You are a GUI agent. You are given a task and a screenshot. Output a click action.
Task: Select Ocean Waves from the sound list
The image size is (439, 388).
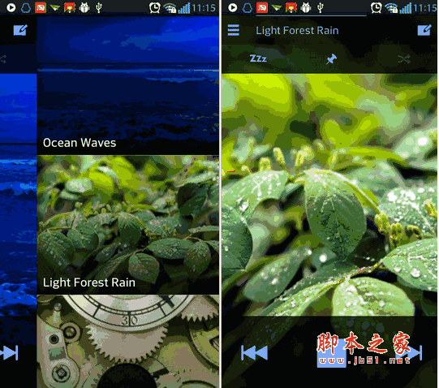[x=128, y=85]
